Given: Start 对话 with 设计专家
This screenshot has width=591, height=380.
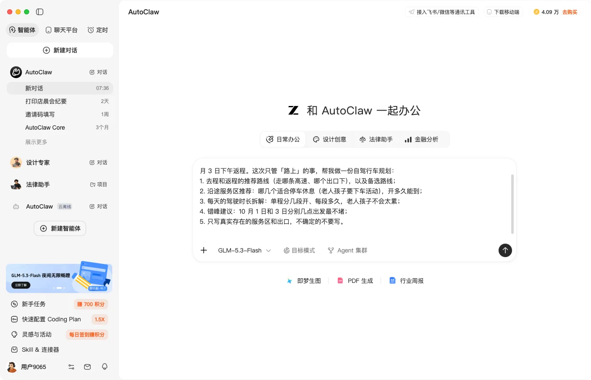Looking at the screenshot, I should click(98, 163).
